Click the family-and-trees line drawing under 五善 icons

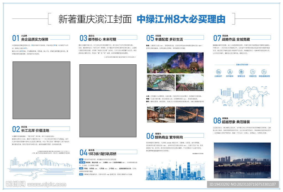pyautogui.click(x=241, y=96)
